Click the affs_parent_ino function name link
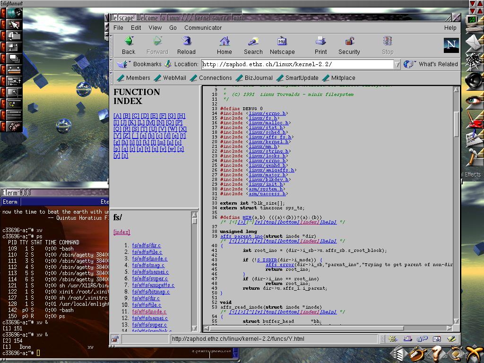484x363 pixels. [x=242, y=236]
